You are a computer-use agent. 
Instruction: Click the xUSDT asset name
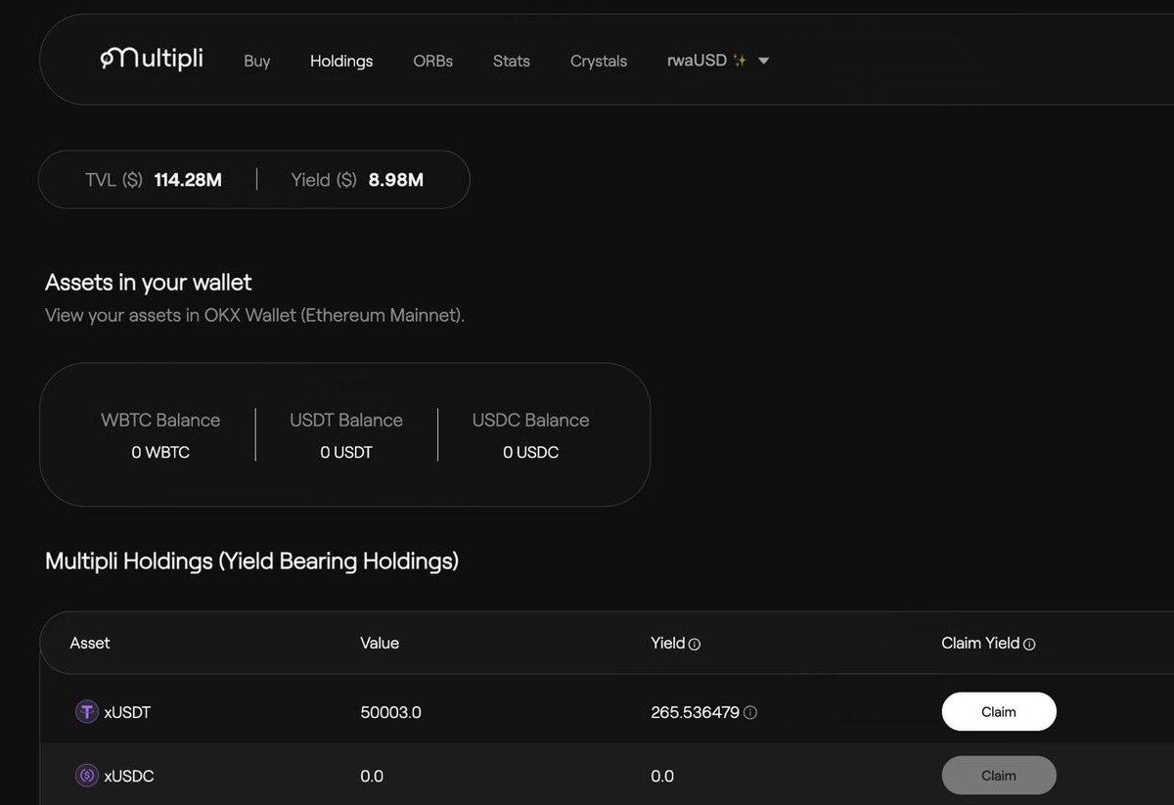(x=127, y=712)
